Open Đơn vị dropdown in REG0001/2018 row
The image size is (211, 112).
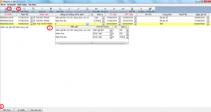pos(104,18)
